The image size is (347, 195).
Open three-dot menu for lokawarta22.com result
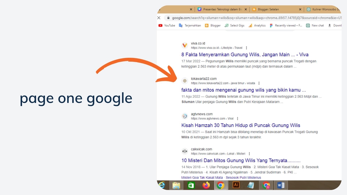tap(259, 83)
